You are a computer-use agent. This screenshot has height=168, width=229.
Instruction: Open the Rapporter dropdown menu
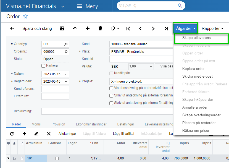coord(212,28)
